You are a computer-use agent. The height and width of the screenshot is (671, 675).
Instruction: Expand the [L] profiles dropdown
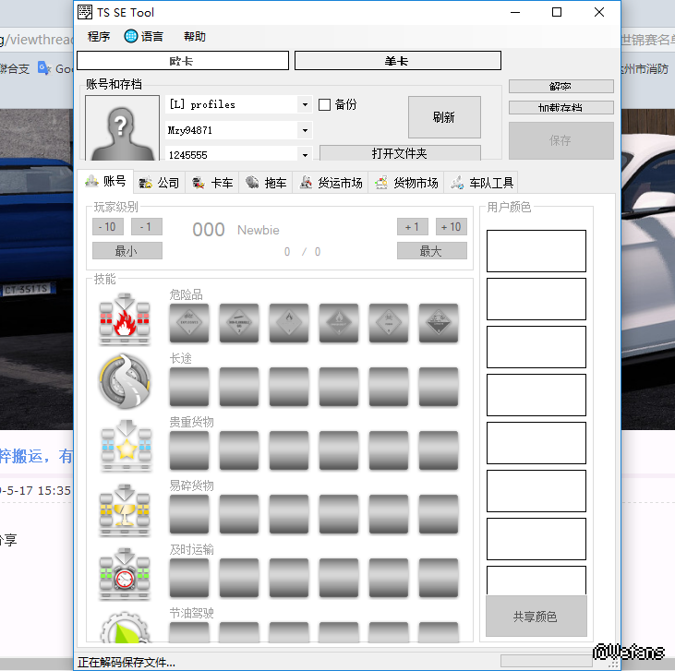coord(305,105)
